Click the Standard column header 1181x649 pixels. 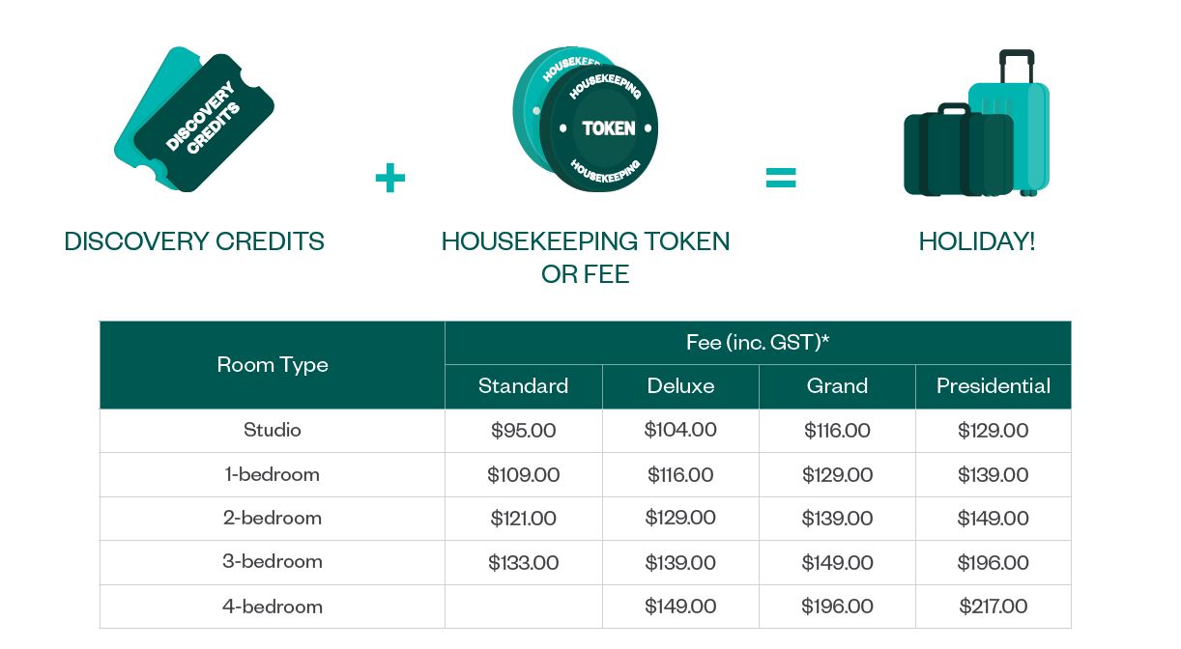click(x=523, y=386)
